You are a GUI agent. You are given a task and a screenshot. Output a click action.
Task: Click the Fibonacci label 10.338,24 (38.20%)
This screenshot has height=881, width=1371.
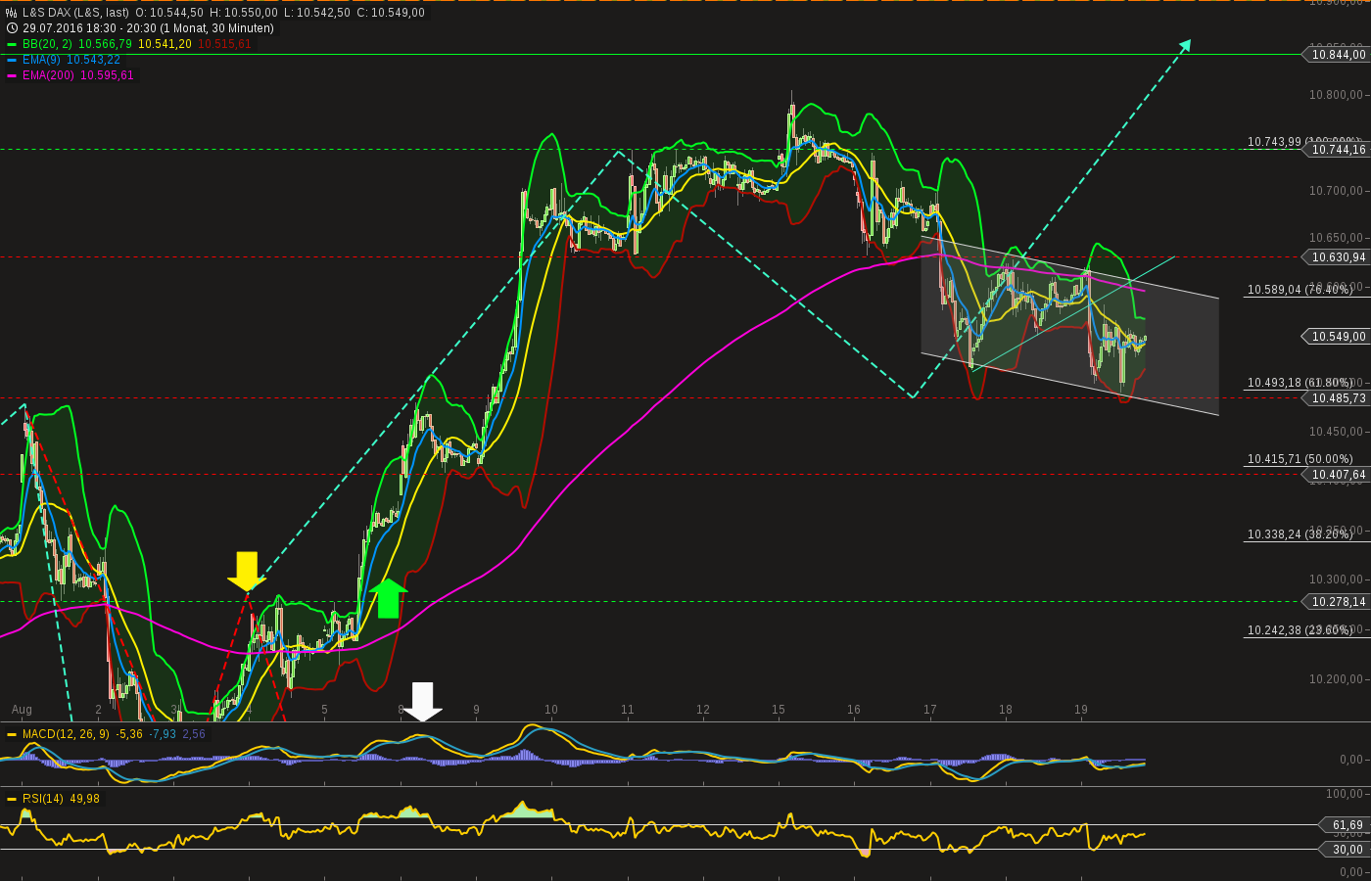(x=1300, y=534)
